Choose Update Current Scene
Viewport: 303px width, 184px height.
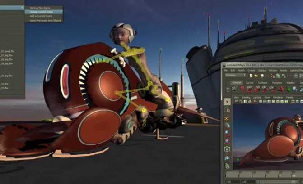(x=40, y=12)
